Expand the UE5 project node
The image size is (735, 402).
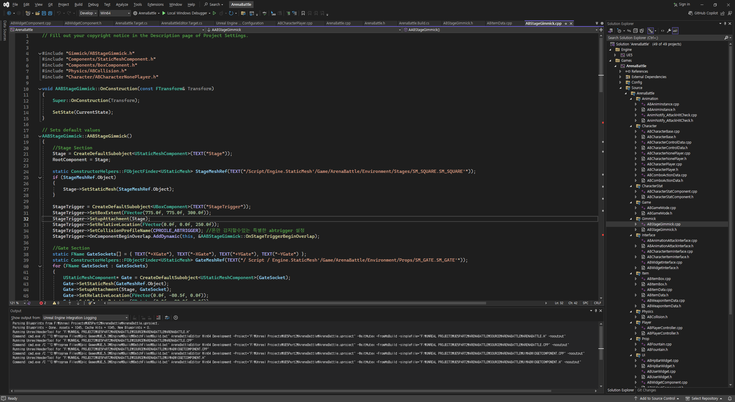[615, 55]
